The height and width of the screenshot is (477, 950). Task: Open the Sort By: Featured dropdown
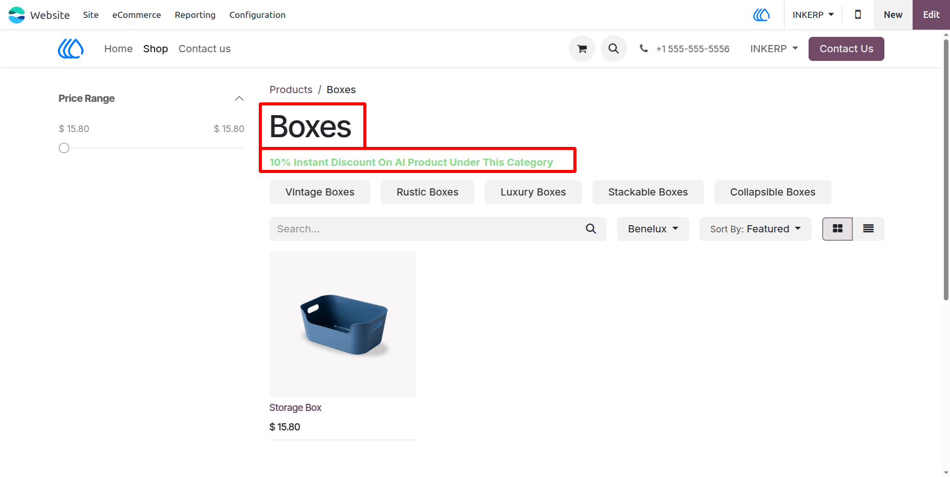pos(755,229)
